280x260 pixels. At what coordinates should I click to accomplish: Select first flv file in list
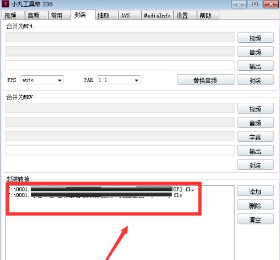pyautogui.click(x=101, y=189)
